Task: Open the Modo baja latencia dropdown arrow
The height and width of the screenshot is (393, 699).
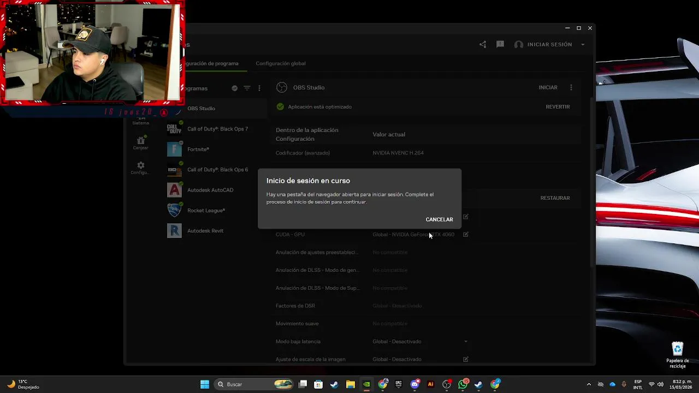Action: pos(466,342)
